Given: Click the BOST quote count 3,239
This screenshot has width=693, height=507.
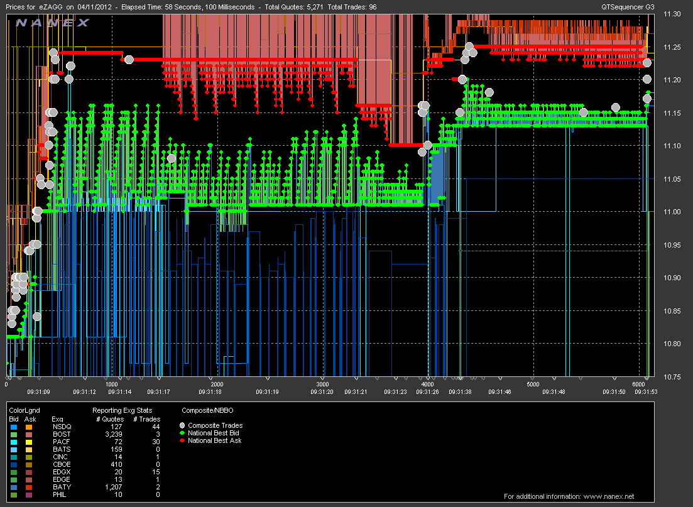Looking at the screenshot, I should pyautogui.click(x=114, y=434).
